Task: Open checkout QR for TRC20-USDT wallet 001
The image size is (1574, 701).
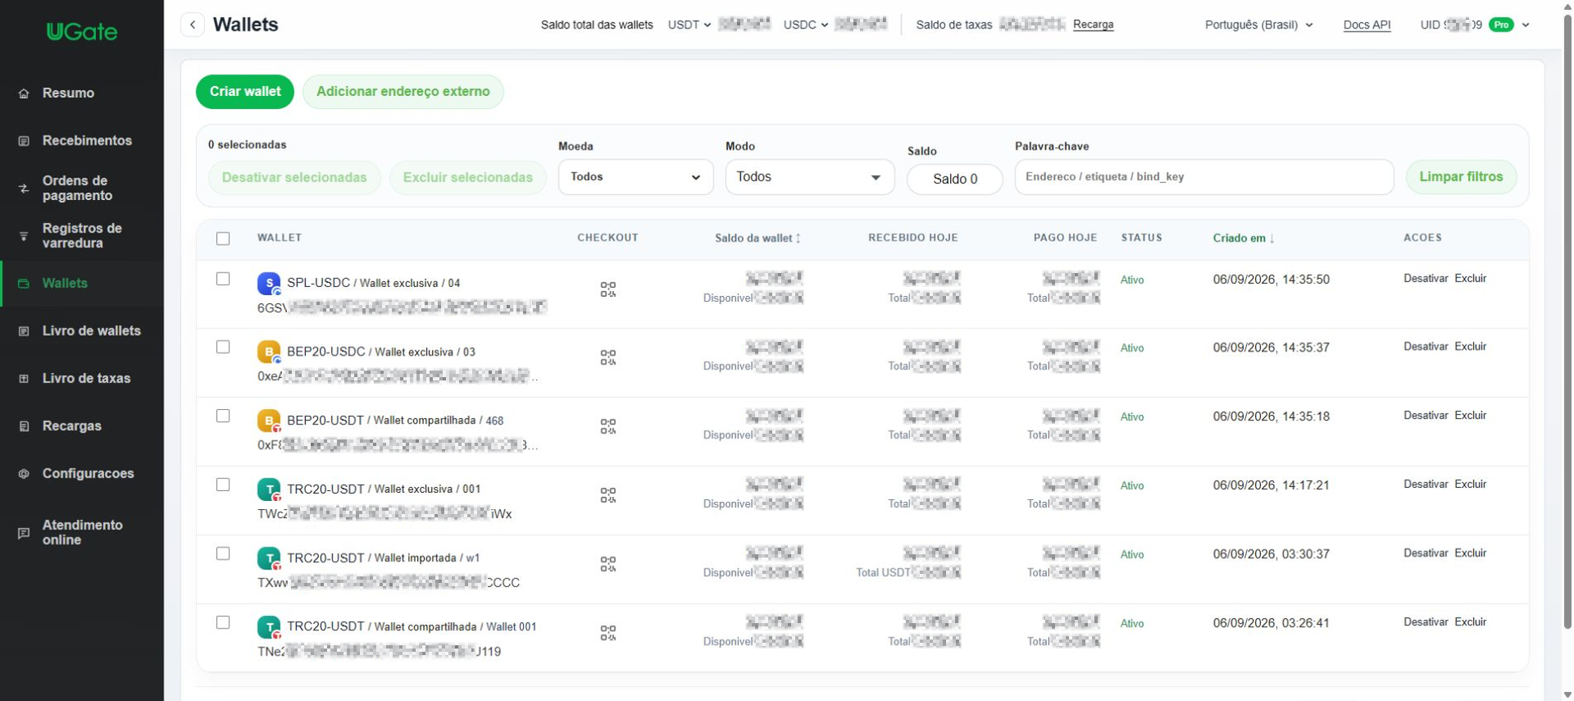Action: pyautogui.click(x=607, y=495)
